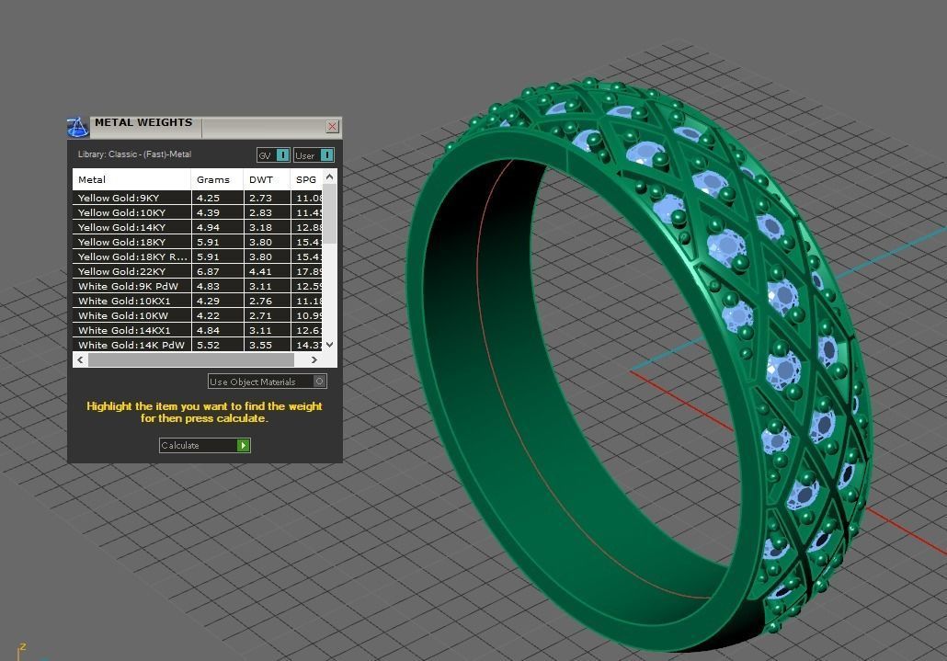Select the Yellow Gold:10KY row
947x661 pixels.
[x=198, y=212]
